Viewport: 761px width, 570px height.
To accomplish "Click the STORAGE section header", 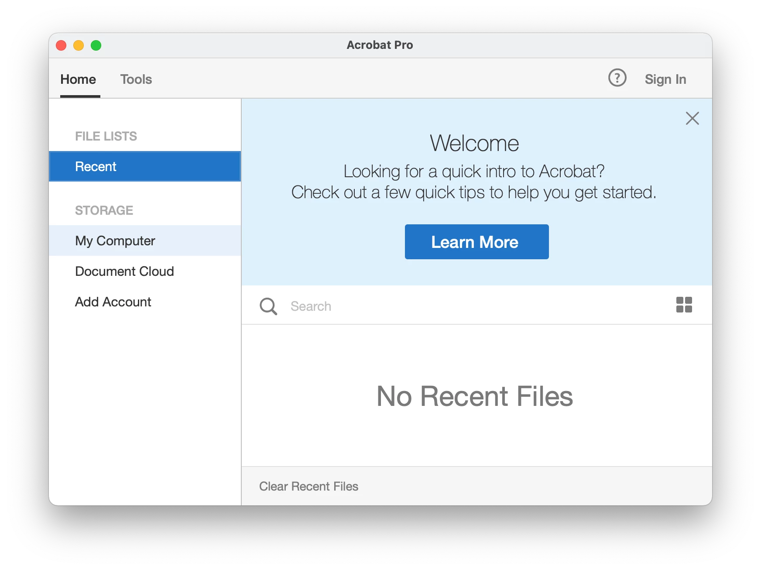I will point(104,210).
